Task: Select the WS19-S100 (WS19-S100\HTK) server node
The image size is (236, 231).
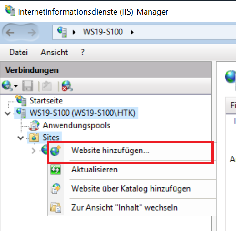Action: [x=82, y=113]
